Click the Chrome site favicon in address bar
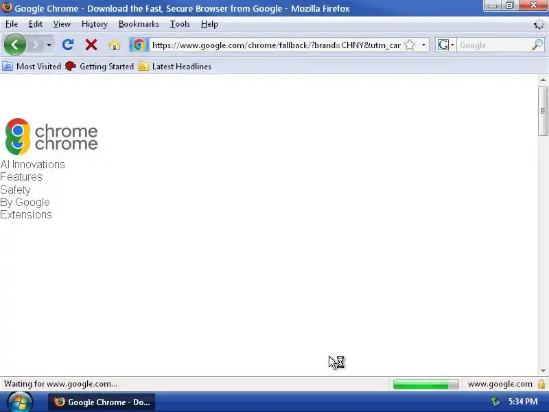 (139, 45)
